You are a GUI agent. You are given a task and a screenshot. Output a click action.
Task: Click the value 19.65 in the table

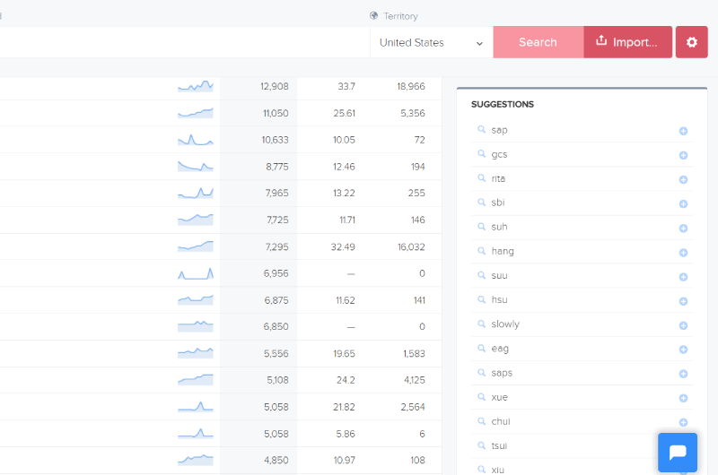[x=344, y=353]
